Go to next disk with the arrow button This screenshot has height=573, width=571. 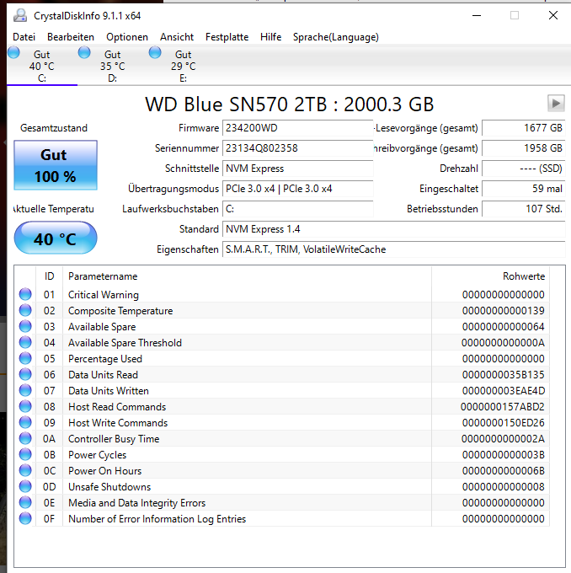[556, 104]
